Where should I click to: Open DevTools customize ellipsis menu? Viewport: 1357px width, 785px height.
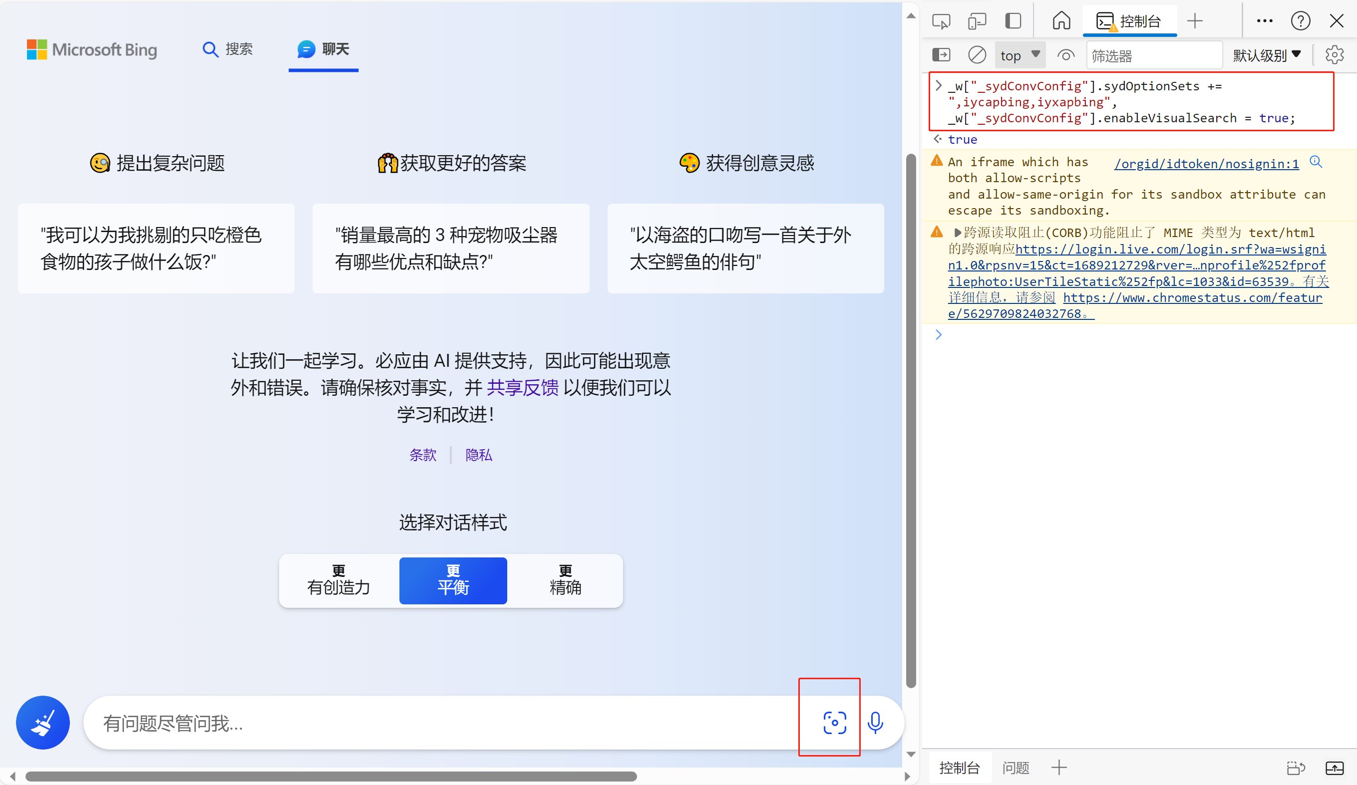click(1264, 21)
